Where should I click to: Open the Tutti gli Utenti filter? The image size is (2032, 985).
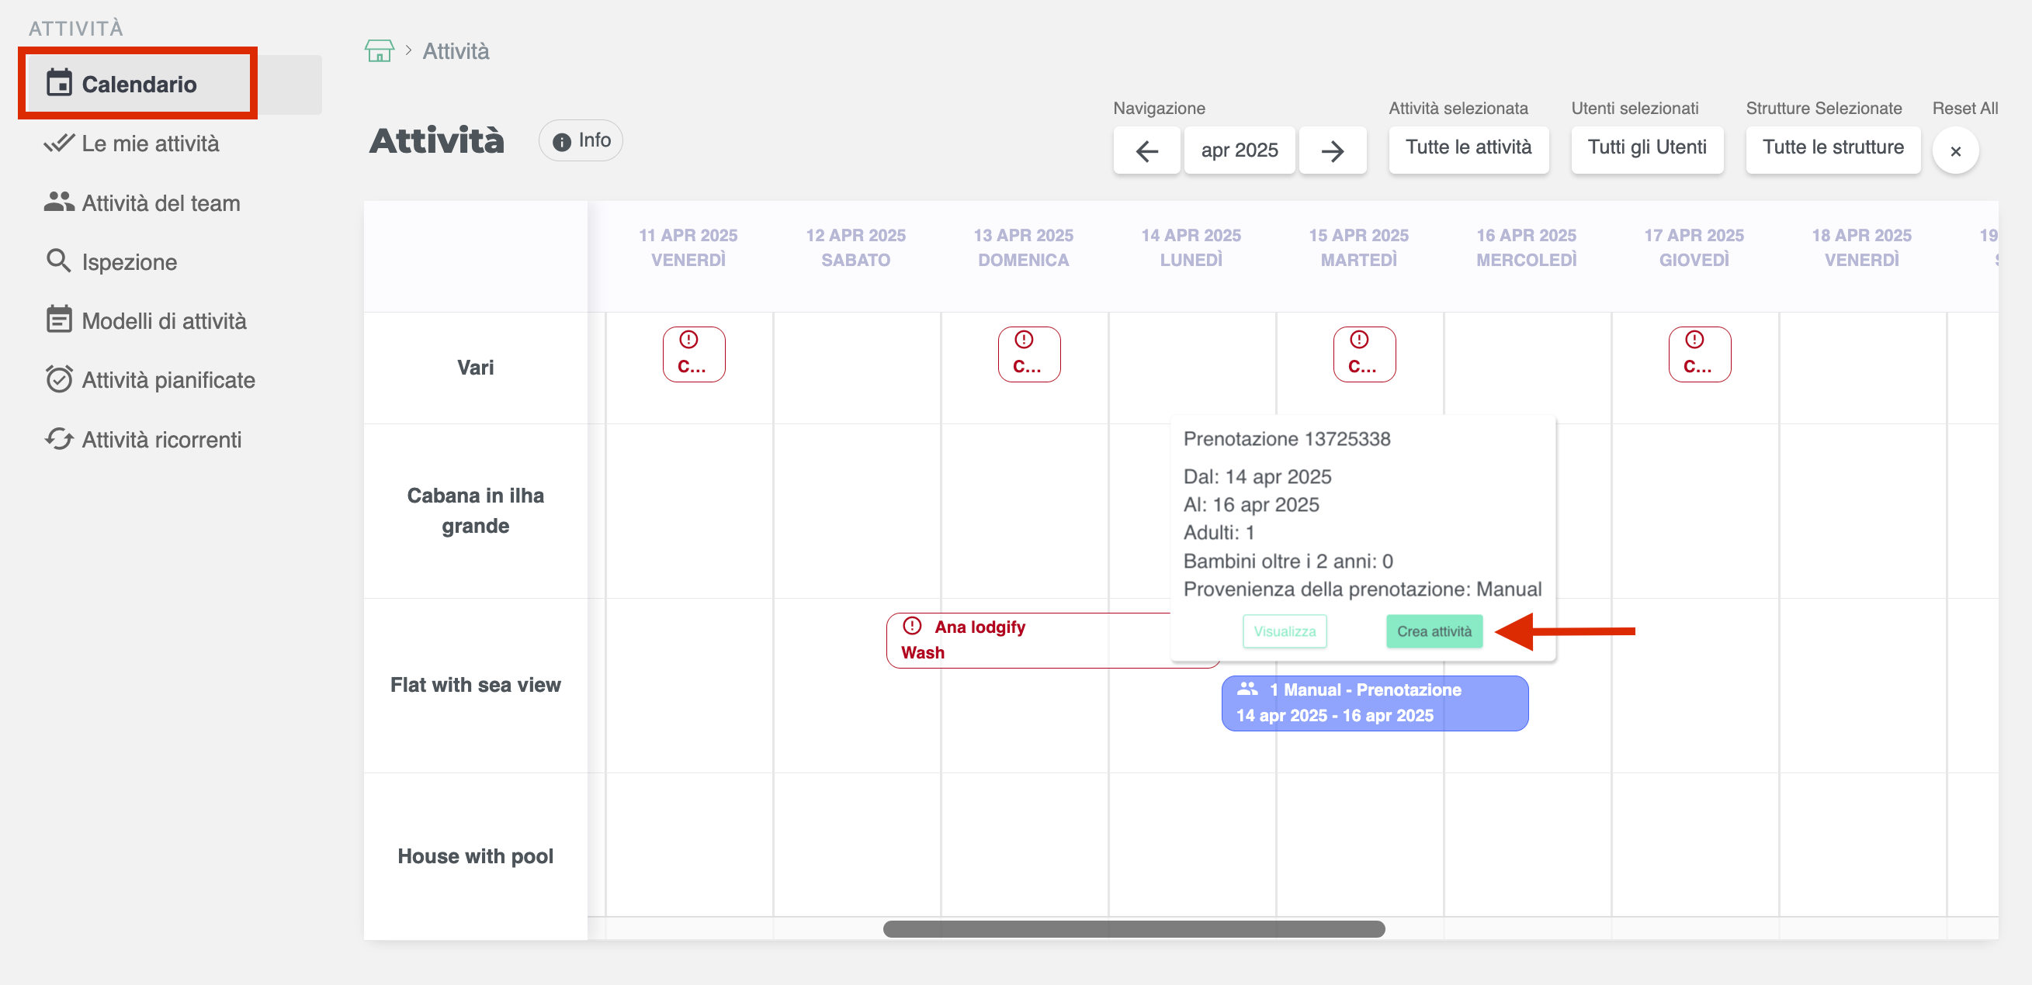click(1646, 147)
